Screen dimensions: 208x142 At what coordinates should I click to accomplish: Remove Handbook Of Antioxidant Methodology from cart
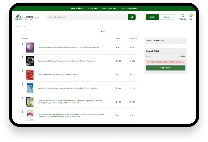23,112
